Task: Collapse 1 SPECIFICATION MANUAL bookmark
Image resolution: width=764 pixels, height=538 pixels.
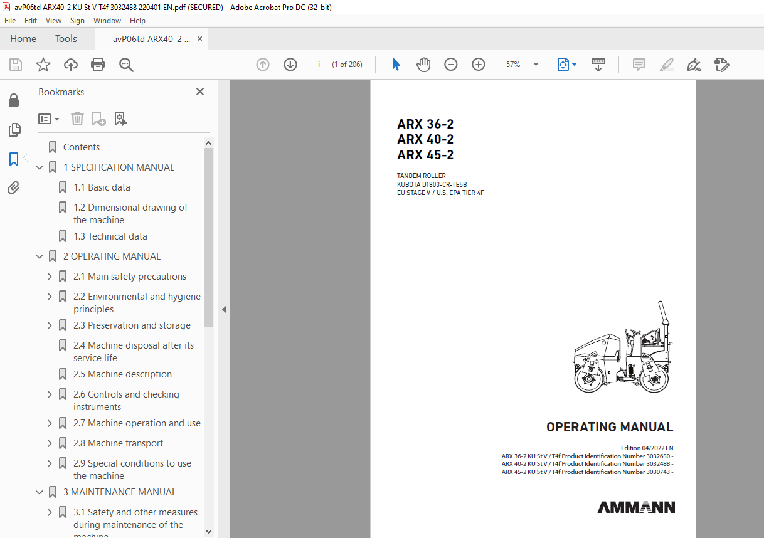Action: 40,167
